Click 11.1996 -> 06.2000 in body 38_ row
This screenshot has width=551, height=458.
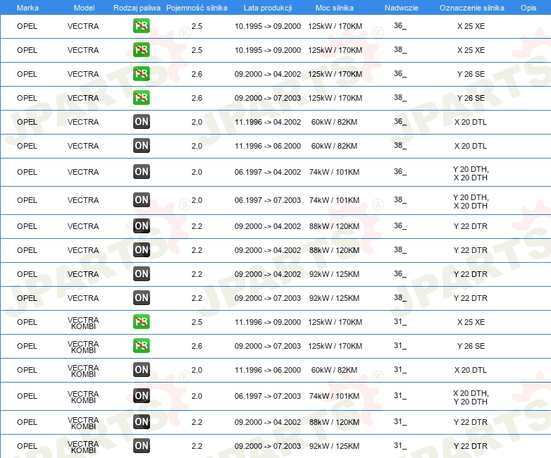click(x=268, y=146)
